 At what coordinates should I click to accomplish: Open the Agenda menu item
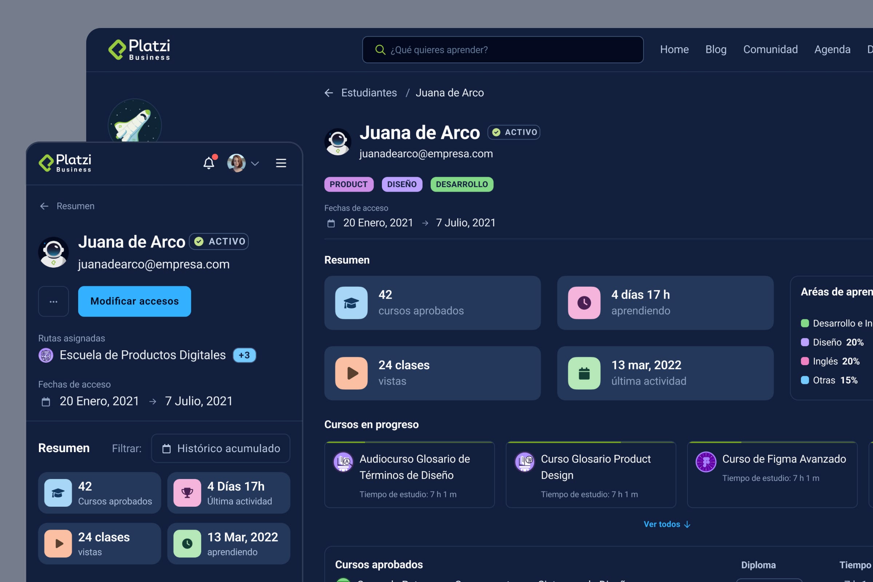pos(832,49)
